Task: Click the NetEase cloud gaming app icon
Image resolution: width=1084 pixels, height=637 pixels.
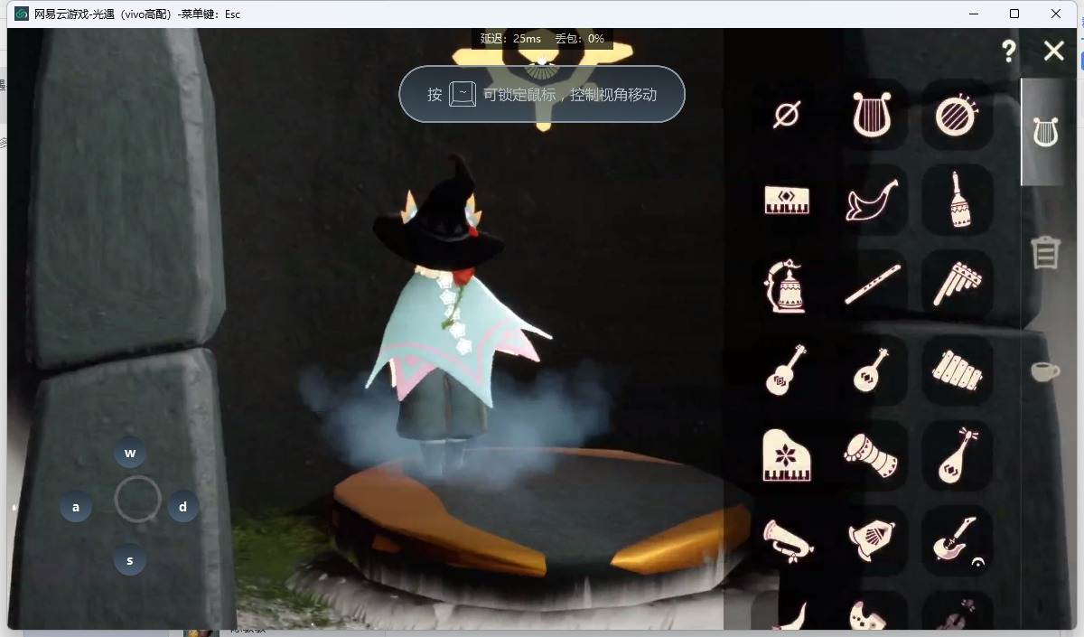Action: pyautogui.click(x=22, y=14)
